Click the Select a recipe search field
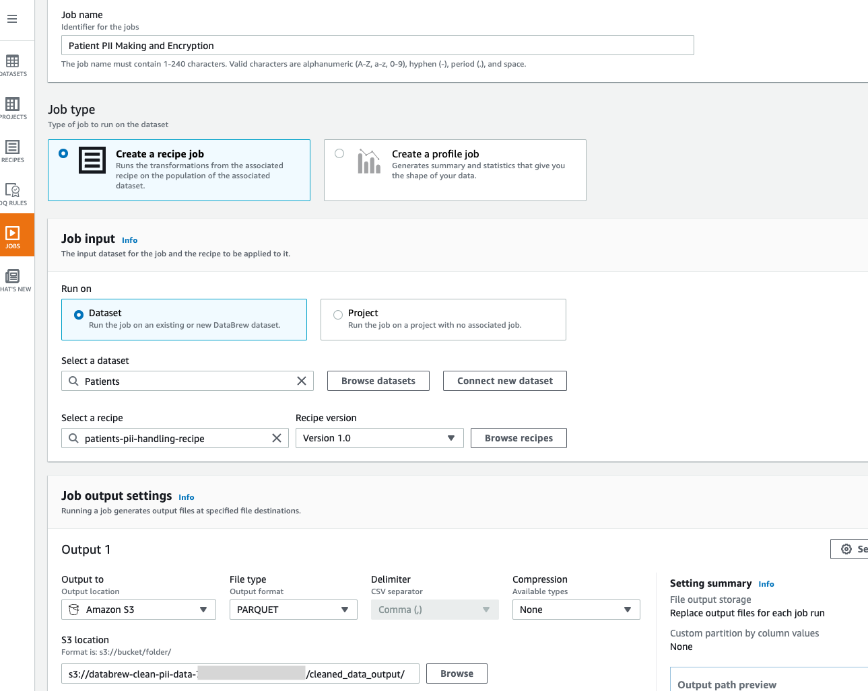The height and width of the screenshot is (691, 868). 175,438
